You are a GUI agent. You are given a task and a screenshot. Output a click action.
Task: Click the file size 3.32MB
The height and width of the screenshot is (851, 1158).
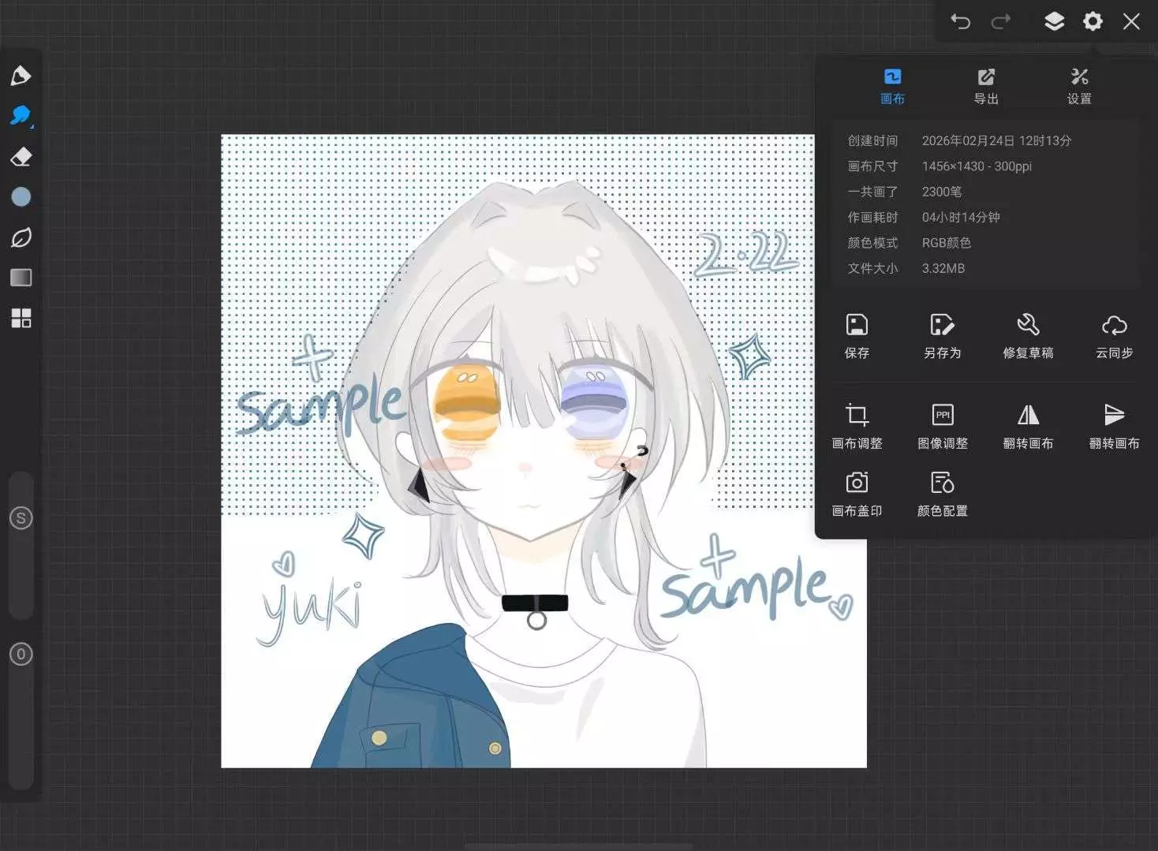pyautogui.click(x=943, y=268)
